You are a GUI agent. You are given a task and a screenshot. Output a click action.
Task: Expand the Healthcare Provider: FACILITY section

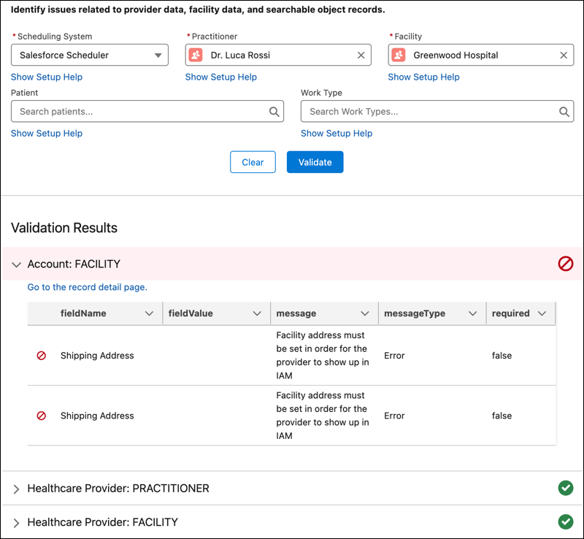click(16, 523)
